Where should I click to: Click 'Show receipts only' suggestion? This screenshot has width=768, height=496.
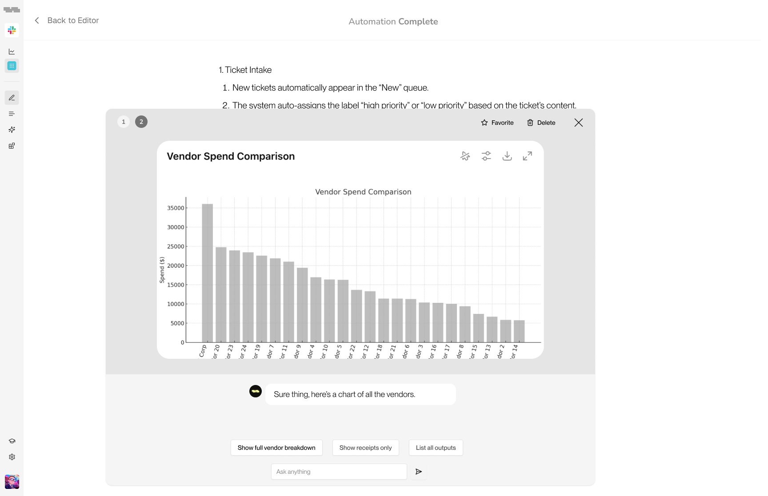tap(365, 448)
